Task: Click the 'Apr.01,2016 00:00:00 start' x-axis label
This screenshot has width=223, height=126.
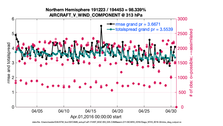Action: pyautogui.click(x=96, y=117)
